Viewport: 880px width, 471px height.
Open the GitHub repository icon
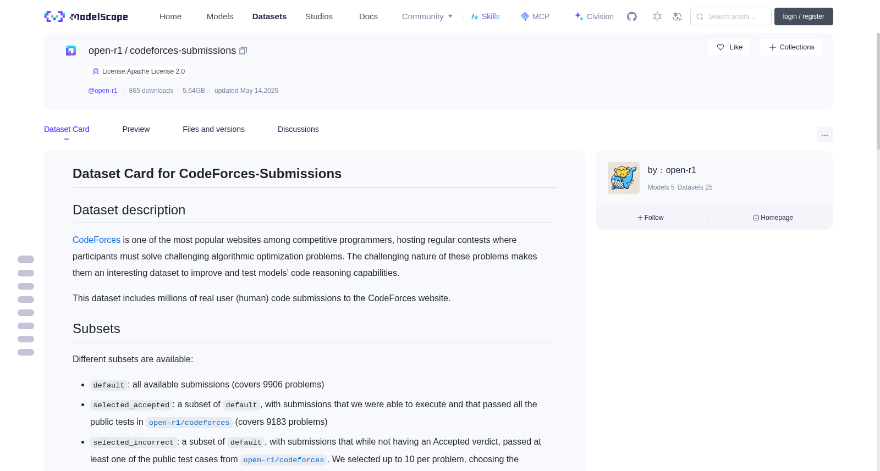pos(632,16)
